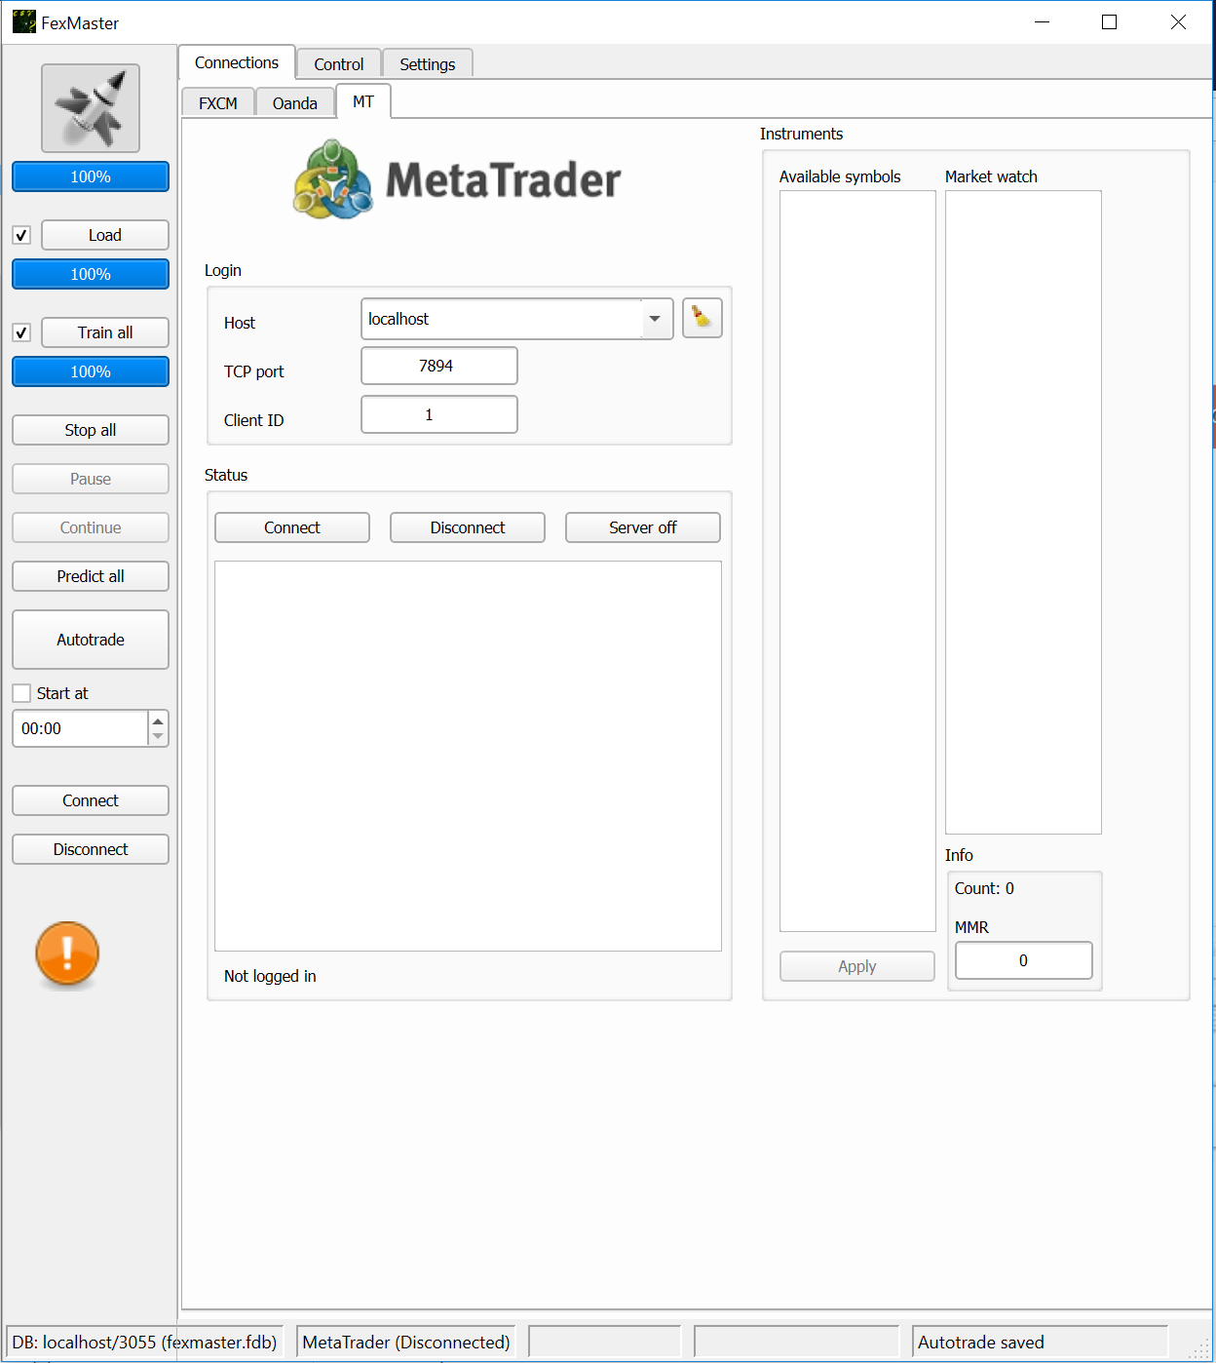The width and height of the screenshot is (1216, 1363).
Task: Click the Train all progress bar
Action: coord(91,371)
